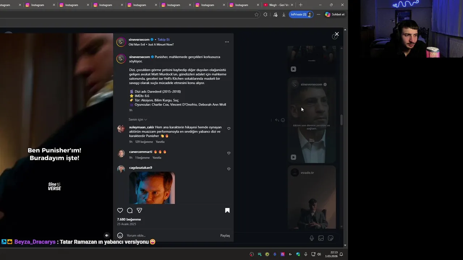Toggle the video sound speaker icon
463x260 pixels.
coord(106,235)
